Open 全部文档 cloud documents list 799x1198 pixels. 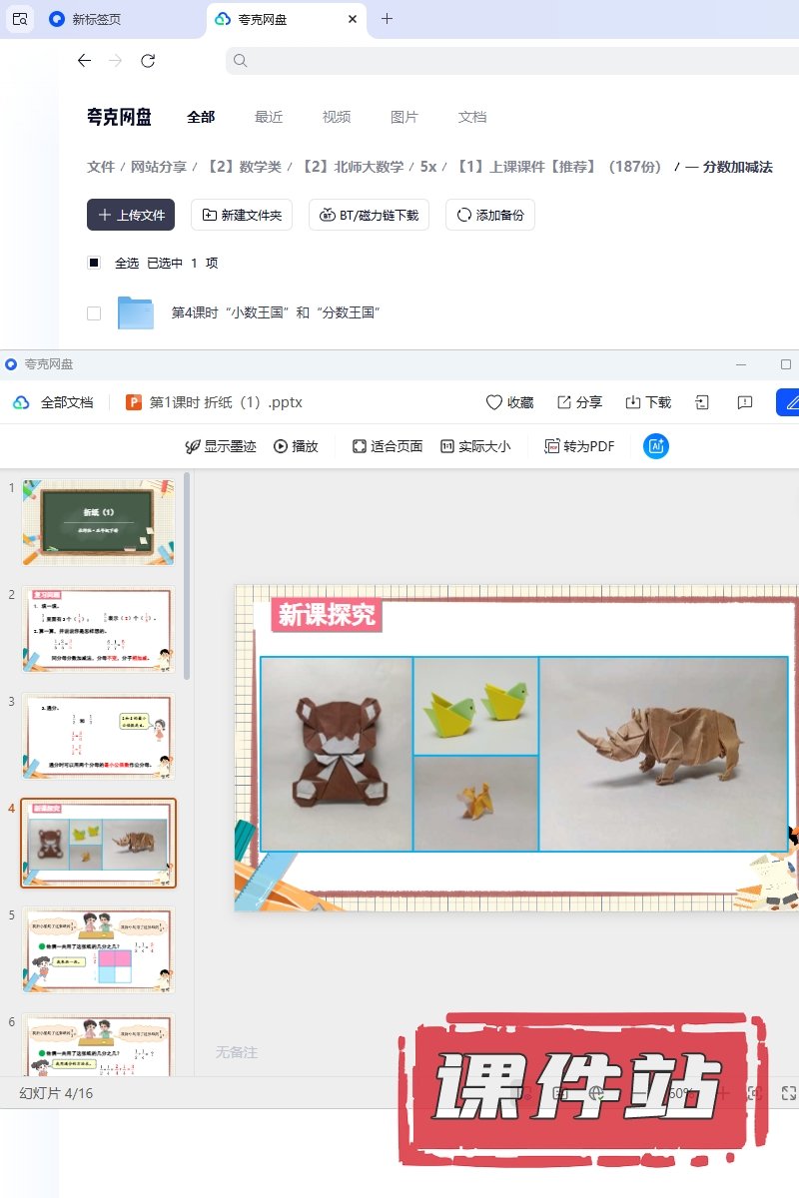point(54,402)
